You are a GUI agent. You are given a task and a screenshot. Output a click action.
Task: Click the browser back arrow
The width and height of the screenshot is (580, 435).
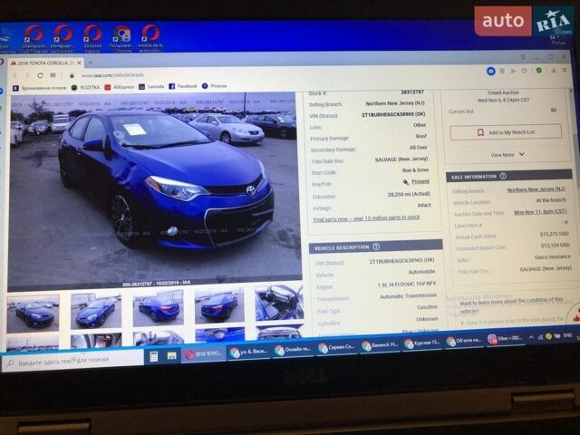(x=15, y=75)
